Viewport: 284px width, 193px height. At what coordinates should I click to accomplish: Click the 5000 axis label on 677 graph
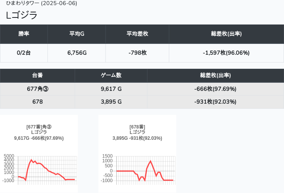[x=9, y=156]
